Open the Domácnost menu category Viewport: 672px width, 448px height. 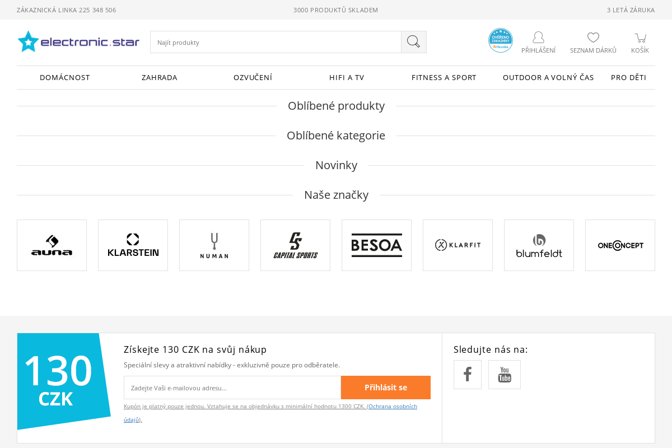[65, 78]
